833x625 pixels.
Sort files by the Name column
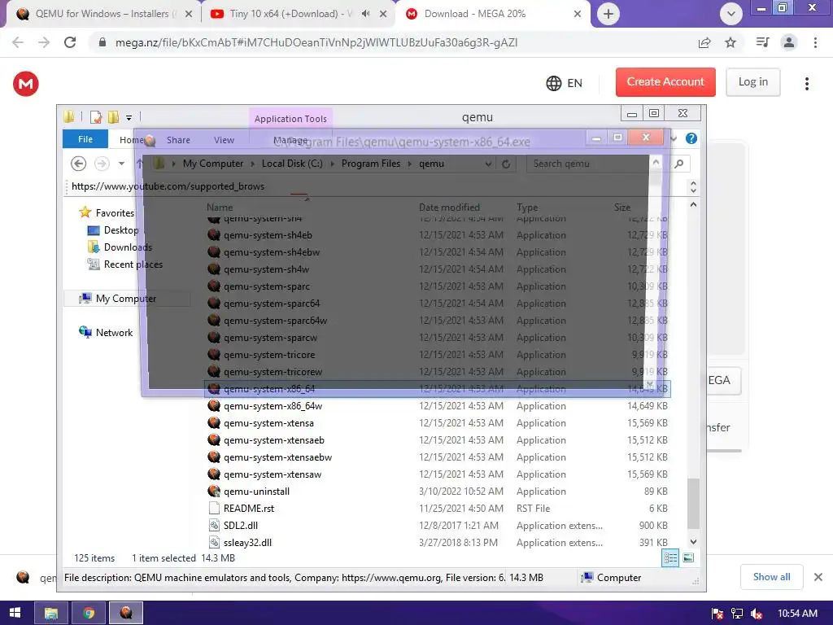220,208
